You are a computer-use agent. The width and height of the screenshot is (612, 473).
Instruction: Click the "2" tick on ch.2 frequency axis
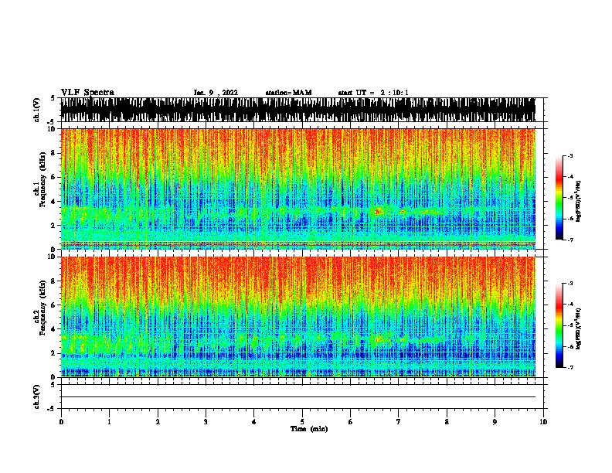(54, 353)
